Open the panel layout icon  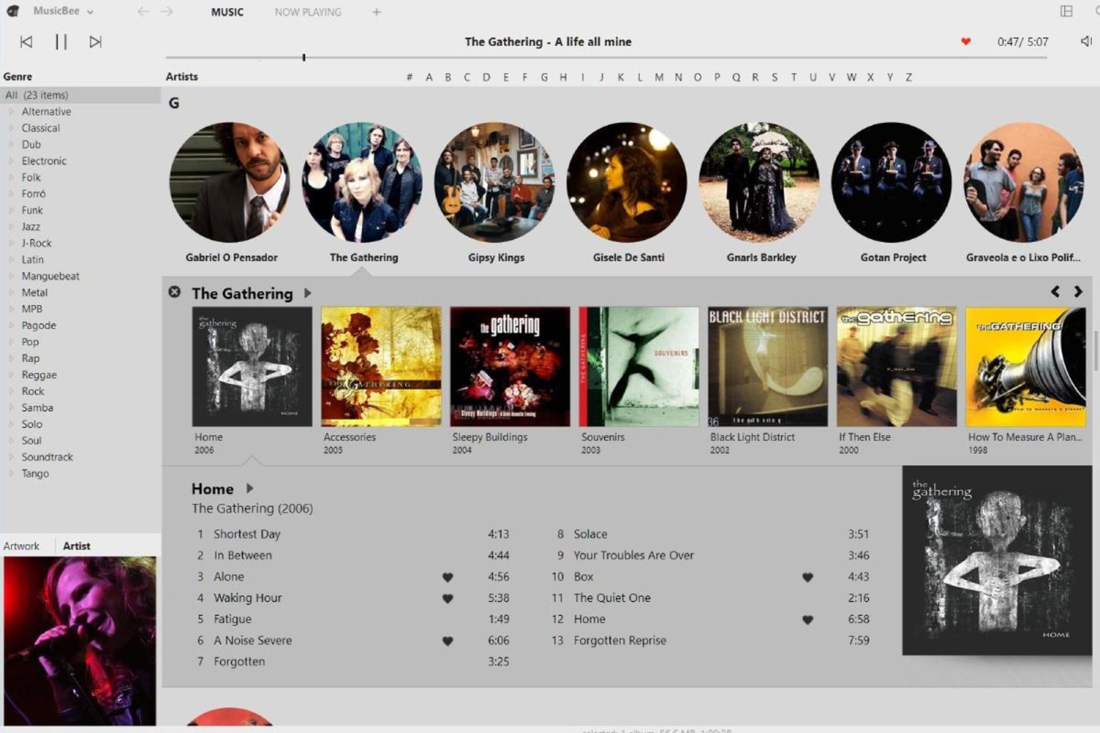tap(1066, 11)
